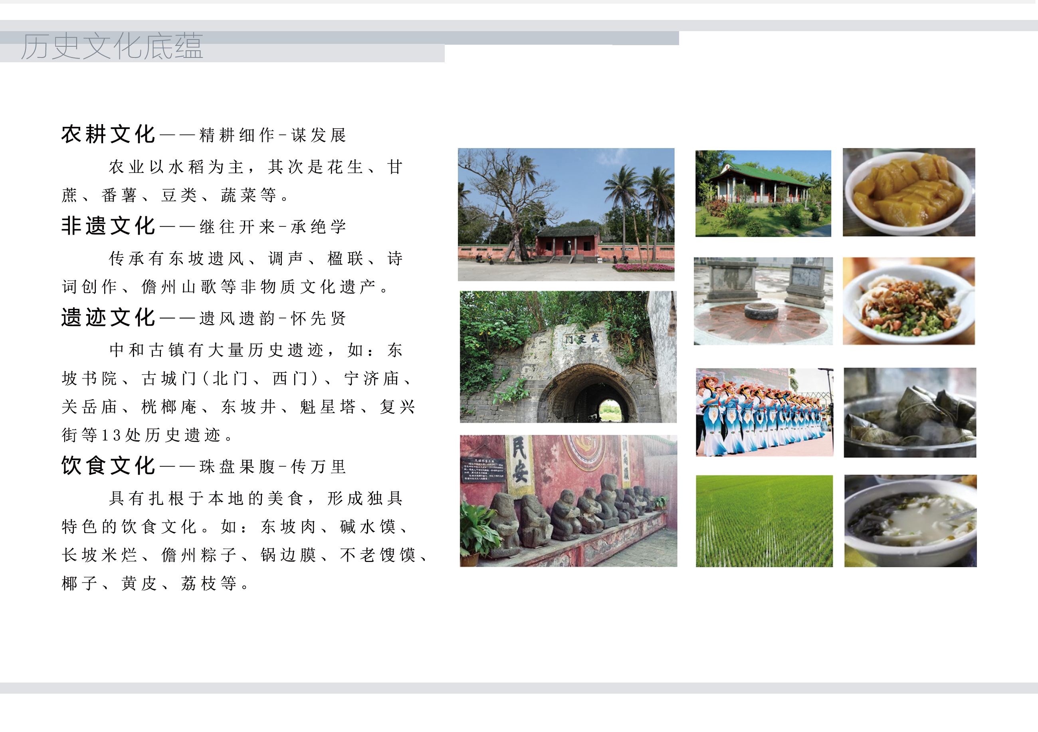Screen dimensions: 1038x732
Task: Select the green rice paddy field photo
Action: pyautogui.click(x=764, y=521)
